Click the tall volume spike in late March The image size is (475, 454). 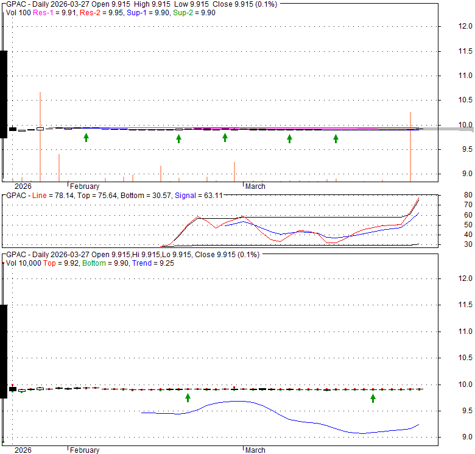410,146
